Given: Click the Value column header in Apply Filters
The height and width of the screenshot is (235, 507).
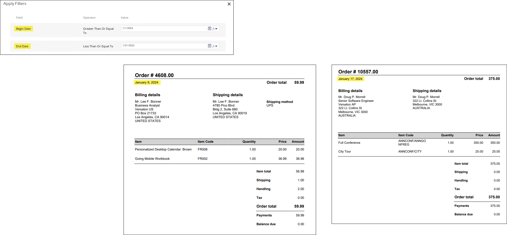Looking at the screenshot, I should (x=125, y=18).
